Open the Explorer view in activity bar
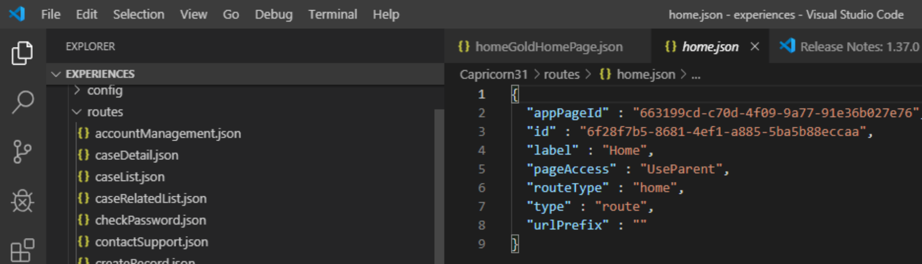This screenshot has height=264, width=922. pyautogui.click(x=22, y=52)
